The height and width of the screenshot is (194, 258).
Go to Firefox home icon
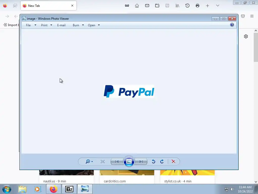point(137,6)
